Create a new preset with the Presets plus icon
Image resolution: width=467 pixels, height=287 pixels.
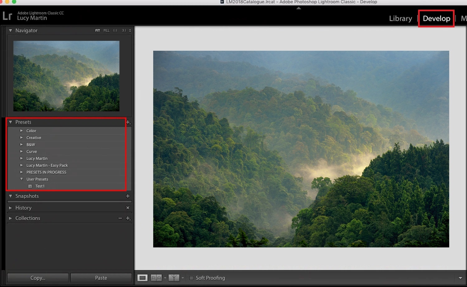pyautogui.click(x=129, y=122)
